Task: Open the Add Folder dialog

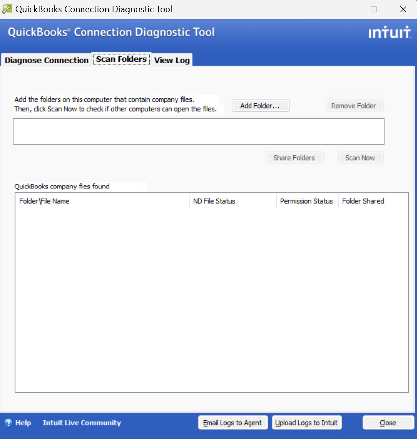Action: pos(260,105)
